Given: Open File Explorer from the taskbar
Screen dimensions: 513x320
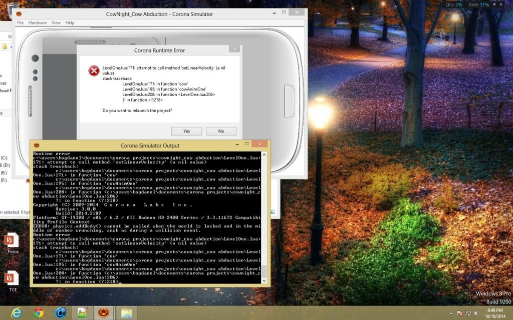Looking at the screenshot, I should [126, 313].
